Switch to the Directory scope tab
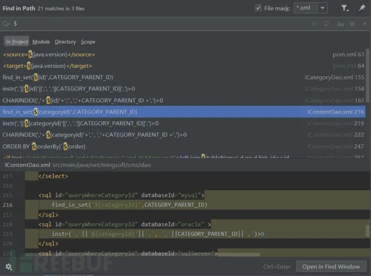371x276 pixels. pyautogui.click(x=66, y=42)
